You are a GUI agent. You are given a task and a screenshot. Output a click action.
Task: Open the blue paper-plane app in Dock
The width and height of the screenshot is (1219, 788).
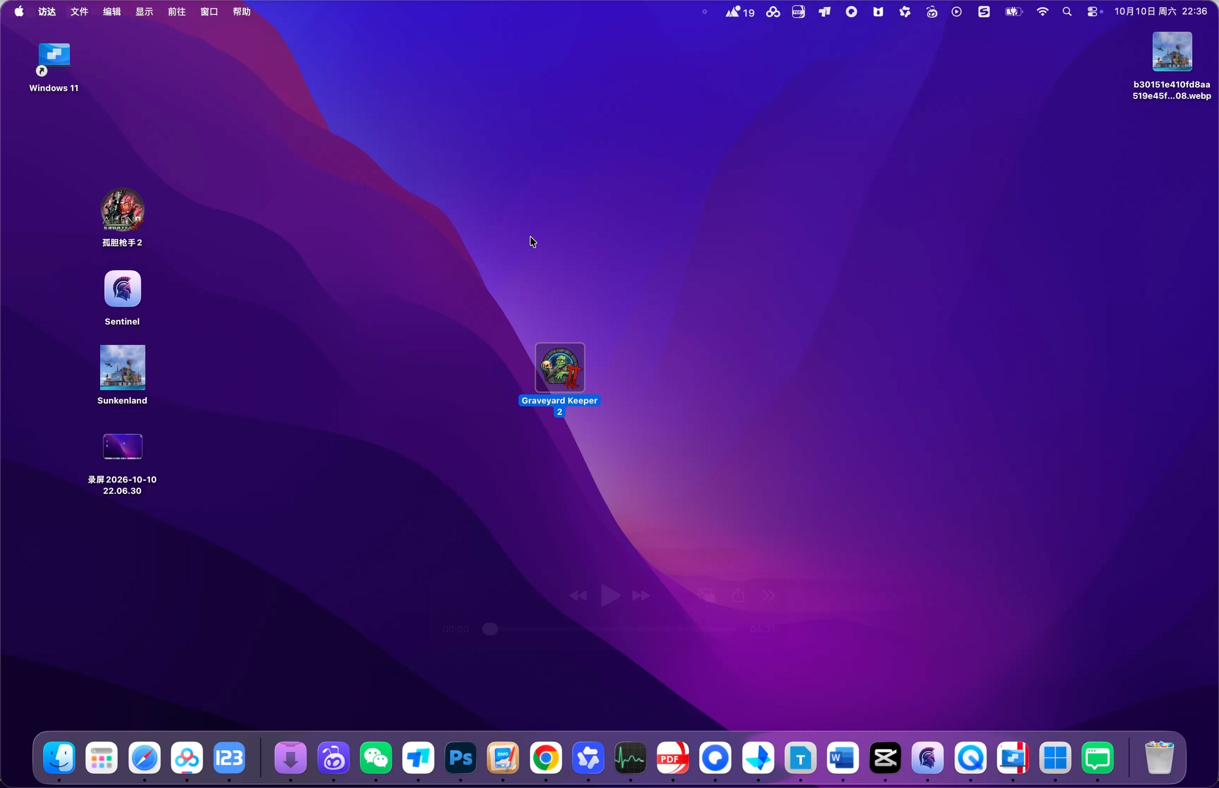pos(758,758)
